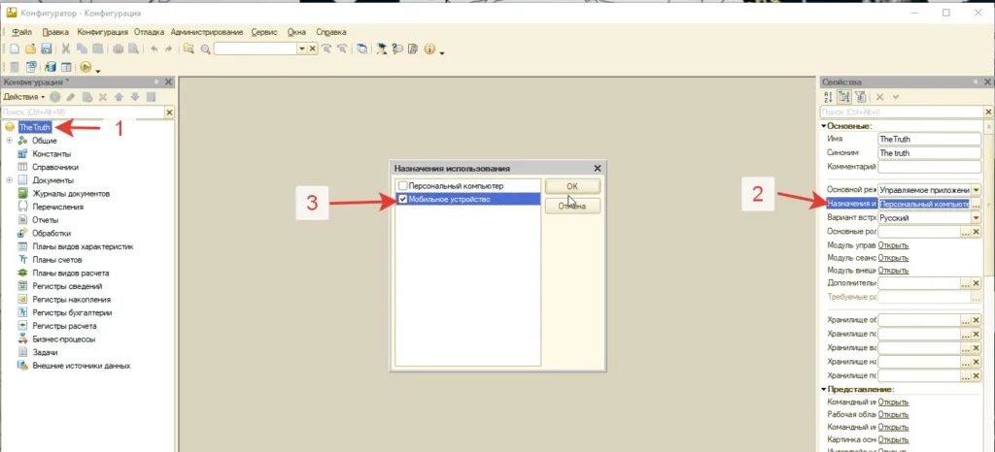Click the Show only important properties icon
The width and height of the screenshot is (995, 452).
pos(860,97)
